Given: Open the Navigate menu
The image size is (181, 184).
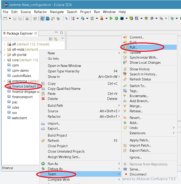Looking at the screenshot, I should 57,12.
